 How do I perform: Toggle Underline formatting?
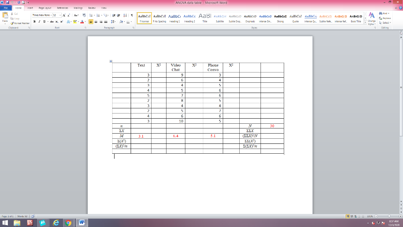(44, 22)
